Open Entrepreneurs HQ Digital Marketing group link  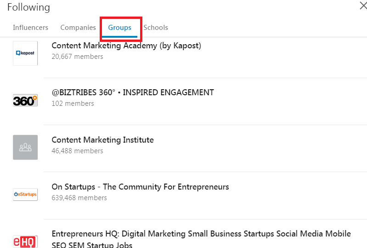pyautogui.click(x=201, y=239)
